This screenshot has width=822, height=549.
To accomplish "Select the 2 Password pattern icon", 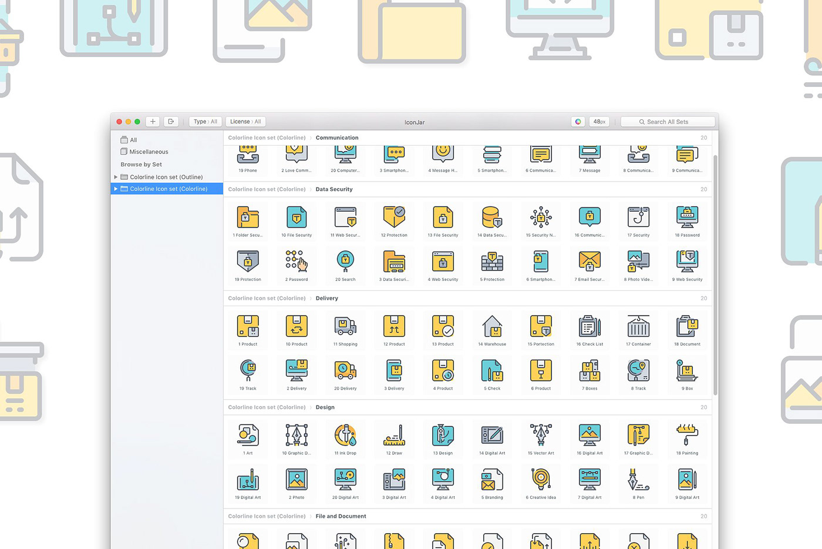I will [297, 262].
